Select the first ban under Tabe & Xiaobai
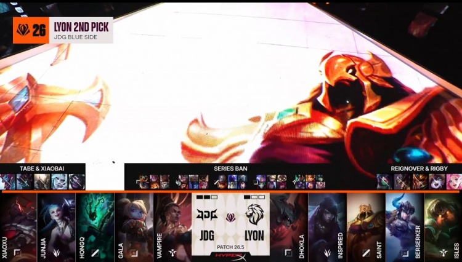Image resolution: width=462 pixels, height=262 pixels. 7,181
